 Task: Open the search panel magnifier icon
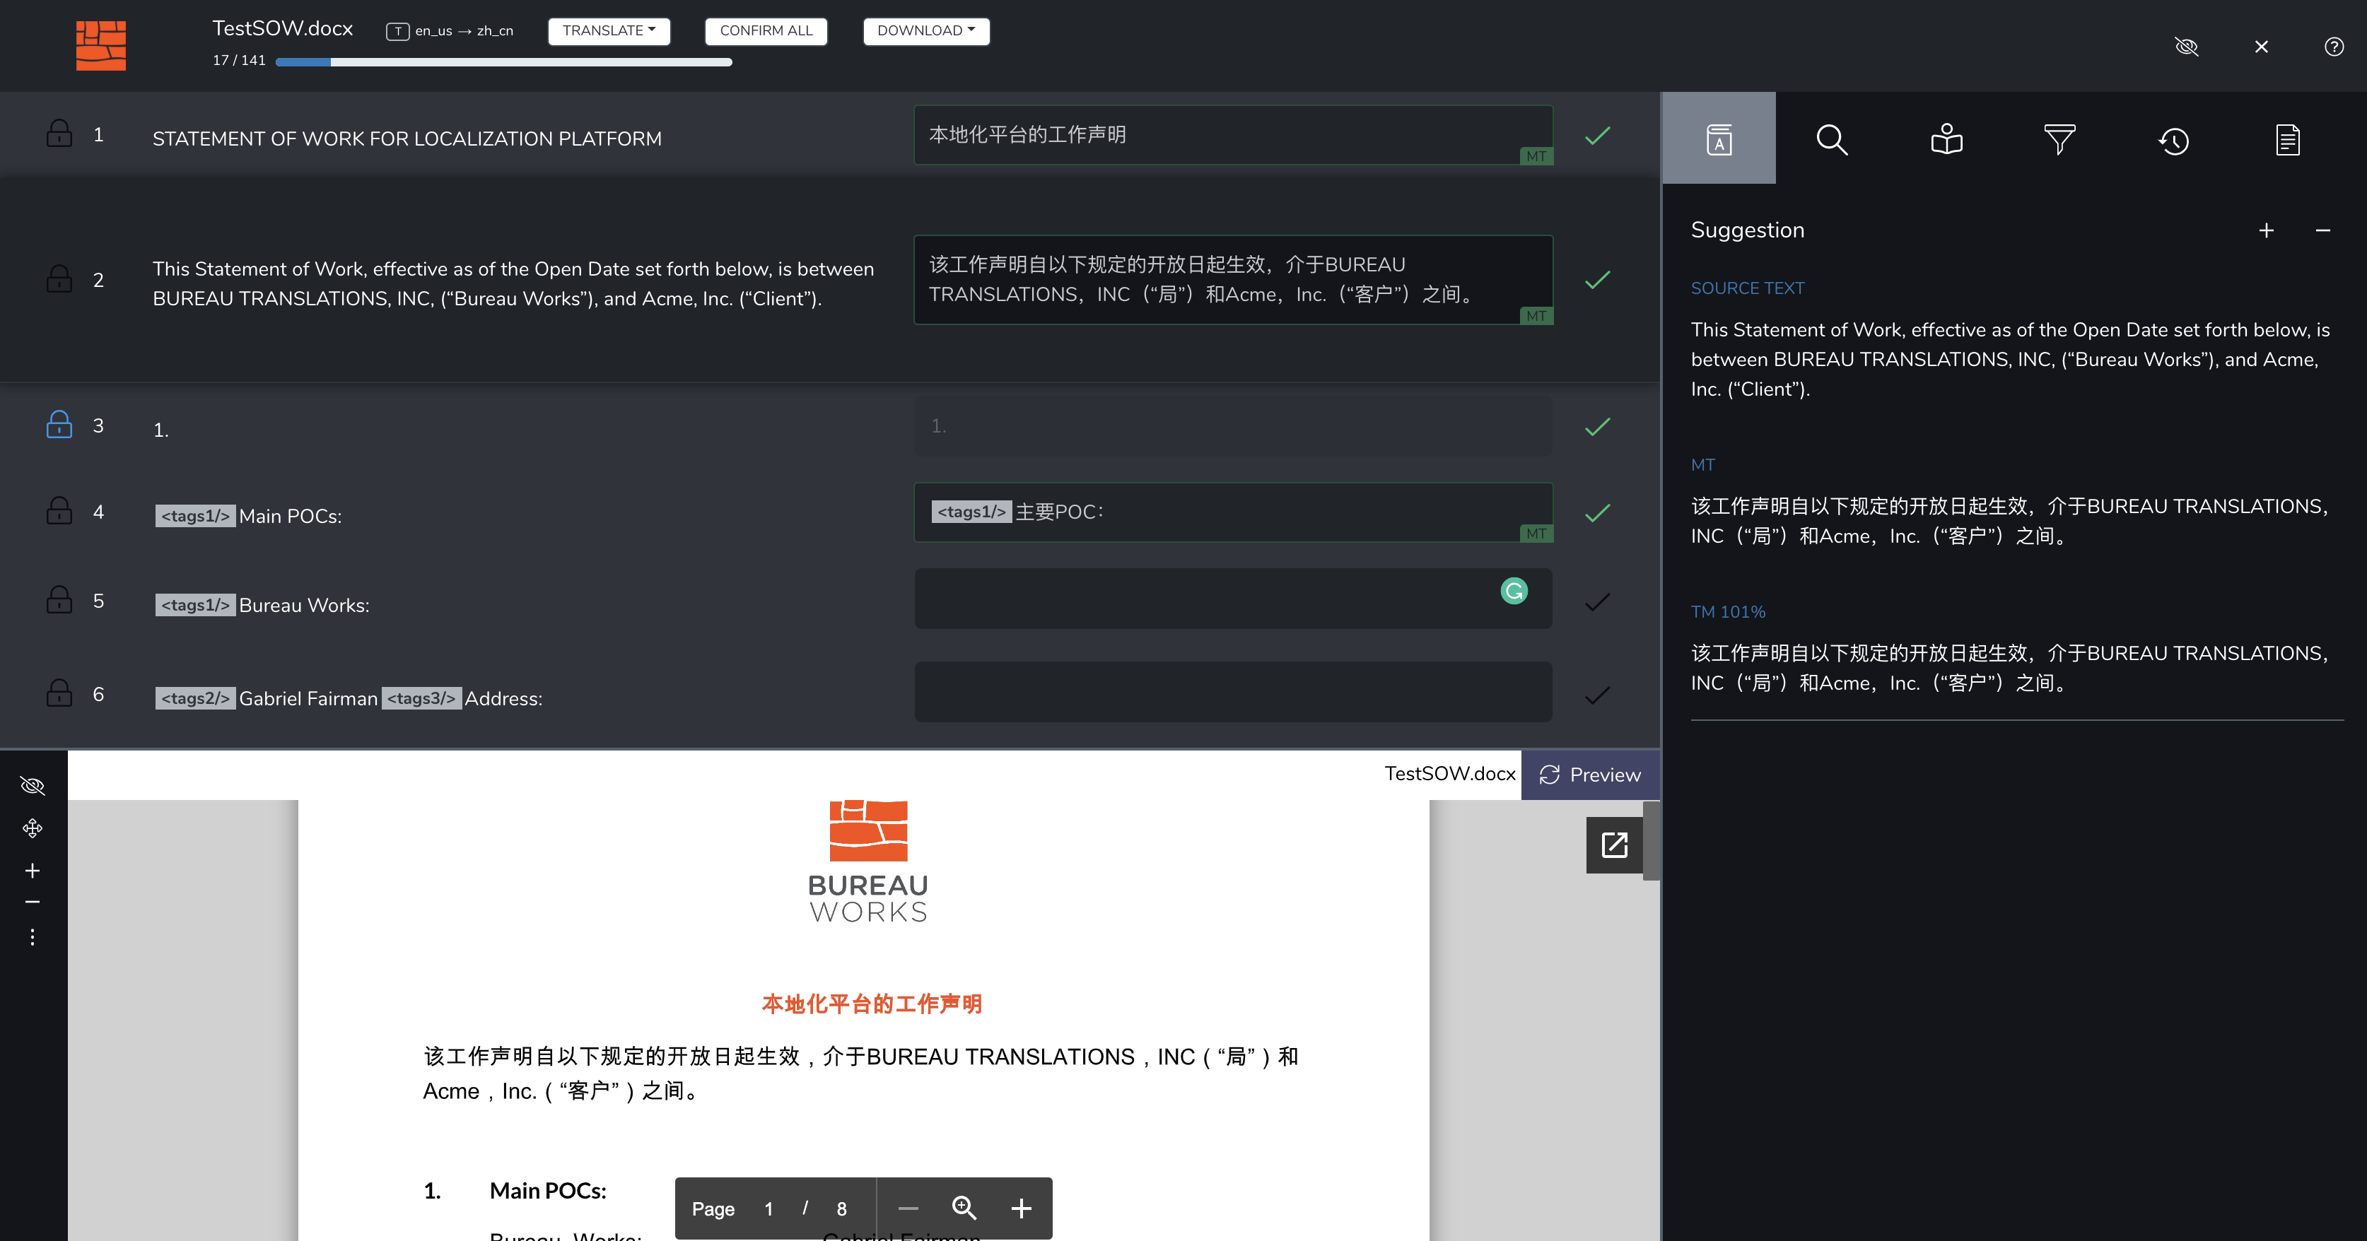(1831, 140)
